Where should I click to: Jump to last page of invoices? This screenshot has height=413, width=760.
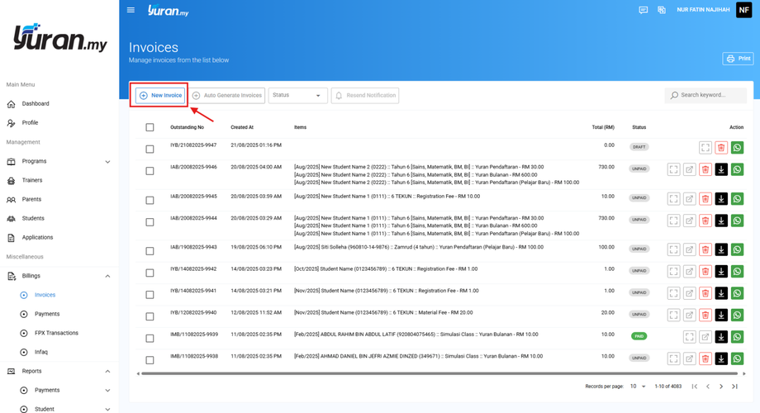pos(734,387)
